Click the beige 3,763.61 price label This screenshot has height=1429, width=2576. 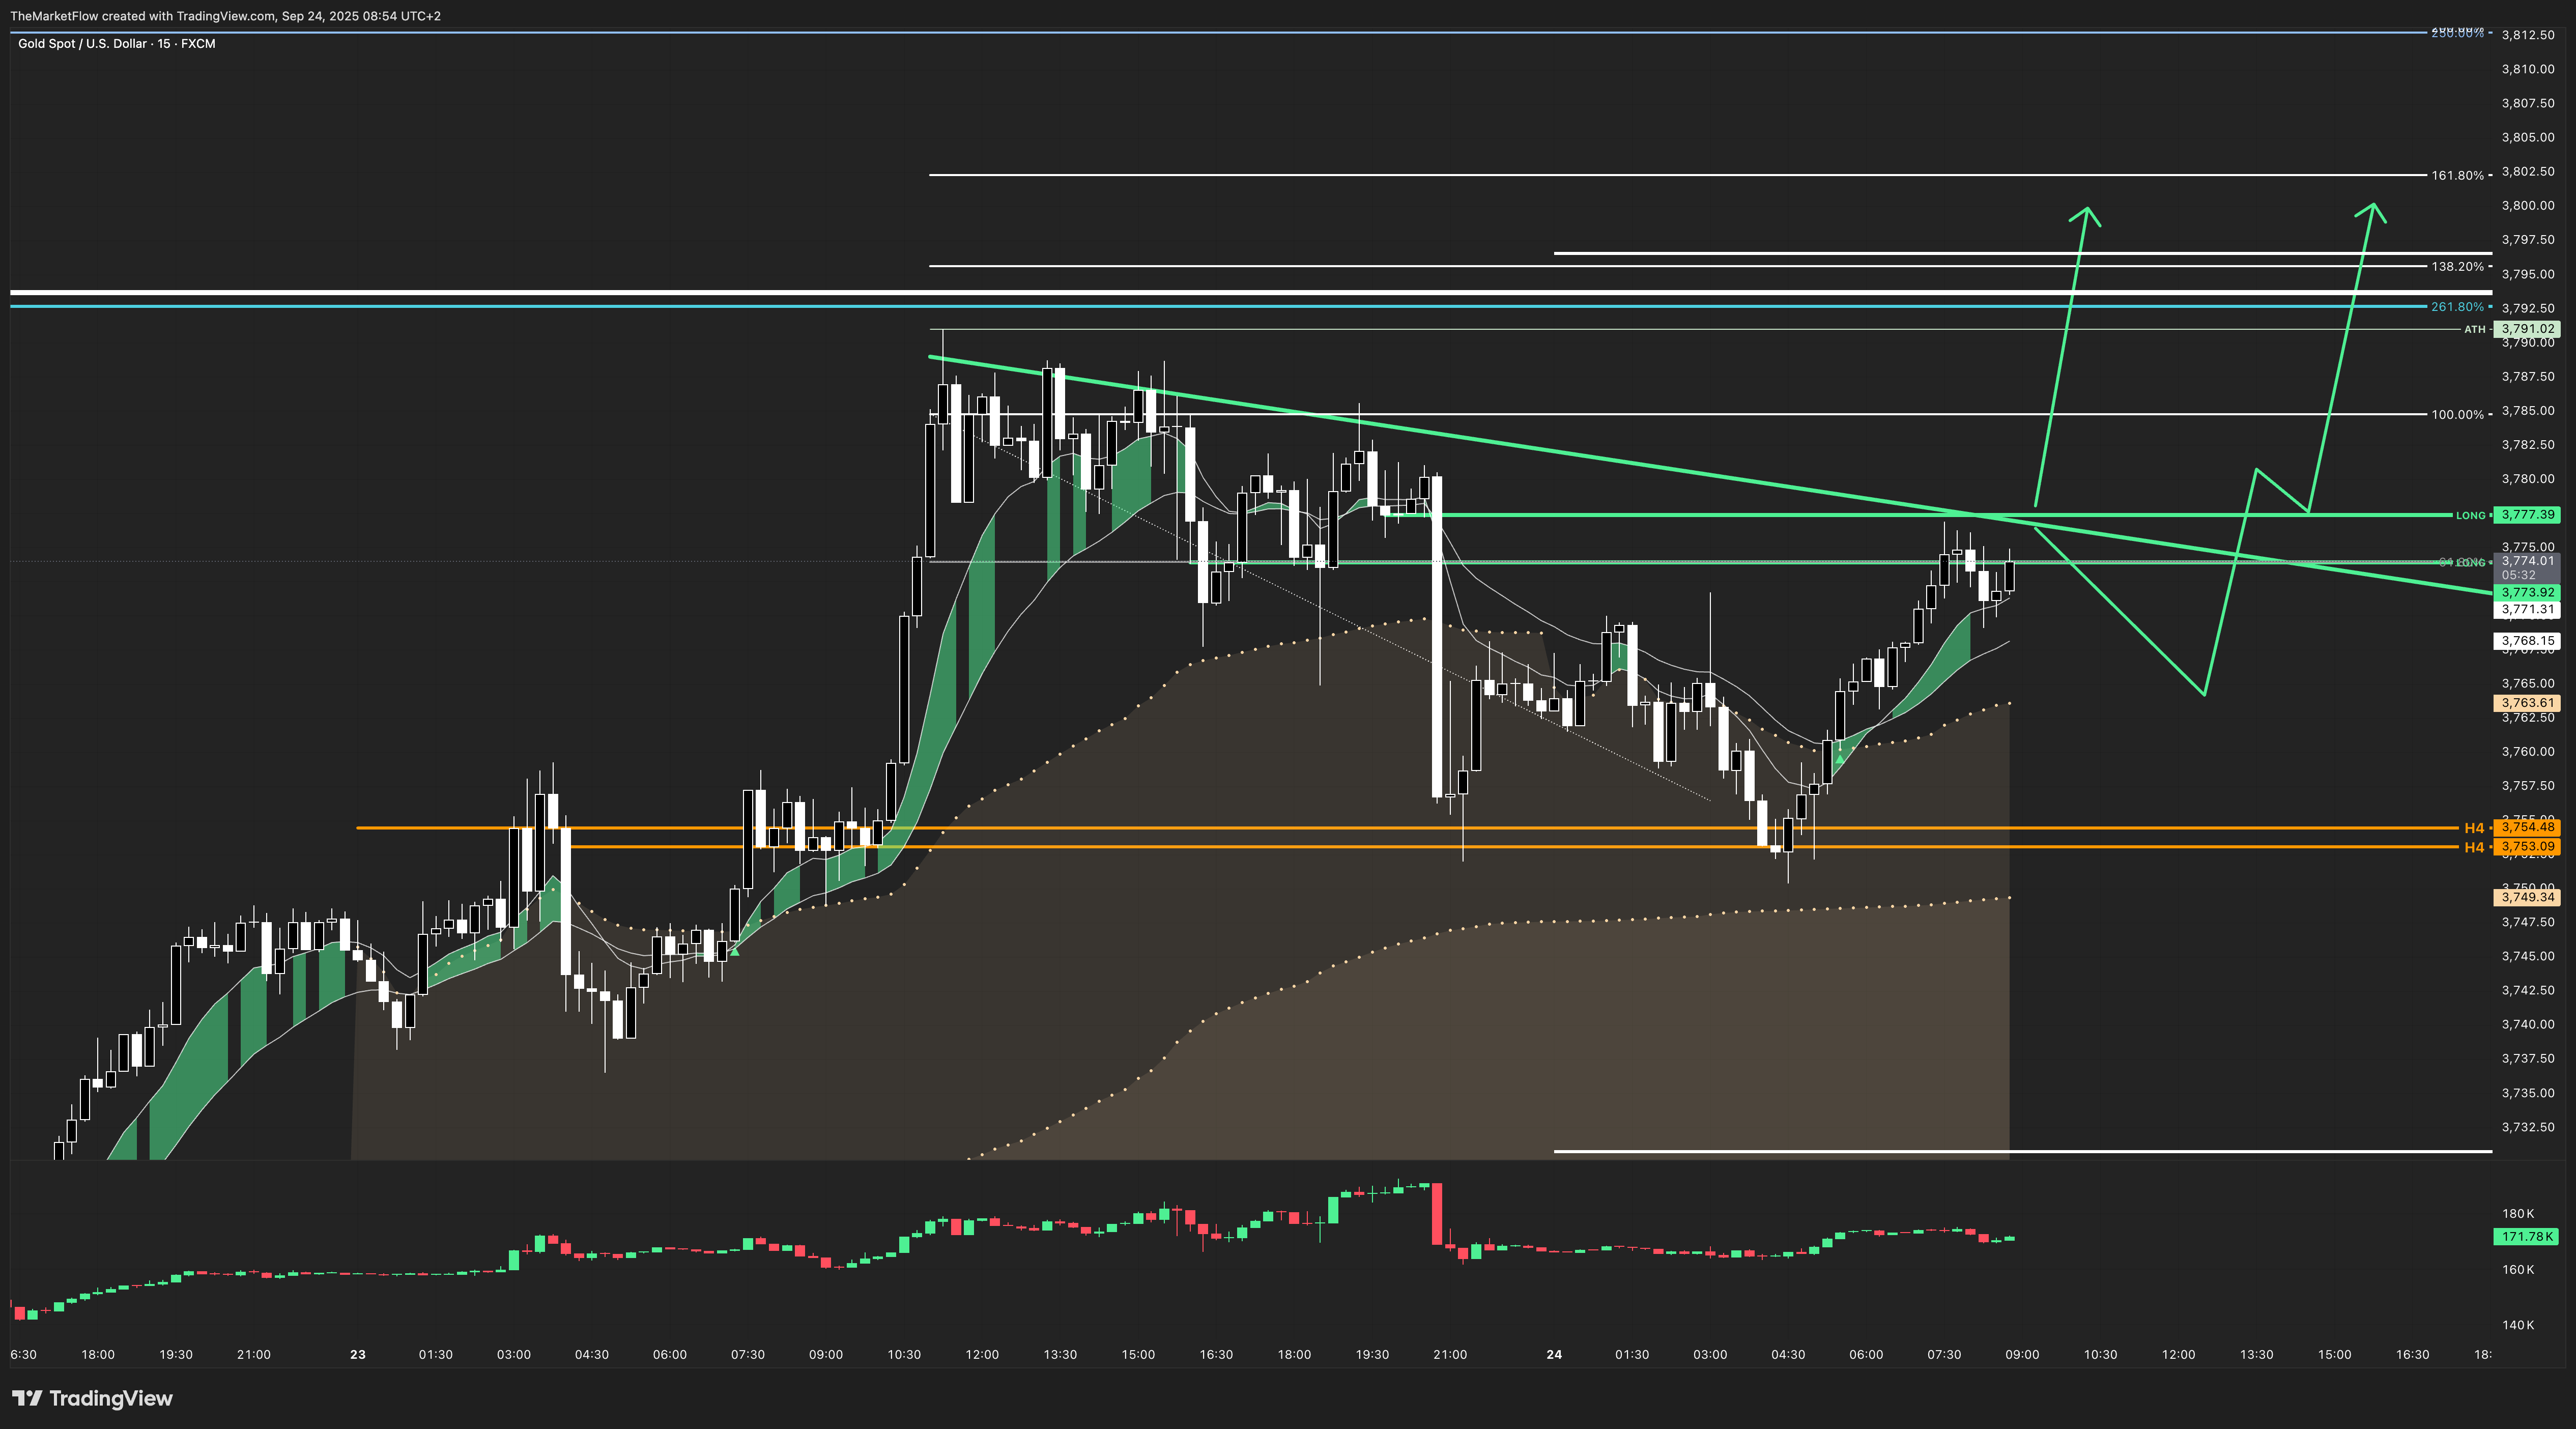click(x=2527, y=703)
